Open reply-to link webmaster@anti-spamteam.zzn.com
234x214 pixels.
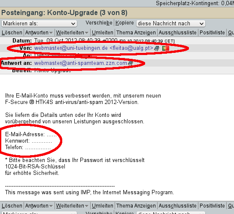point(81,63)
